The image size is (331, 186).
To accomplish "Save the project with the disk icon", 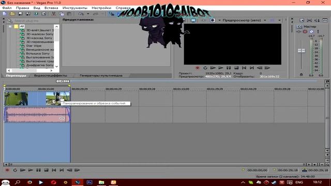I will pos(20,14).
